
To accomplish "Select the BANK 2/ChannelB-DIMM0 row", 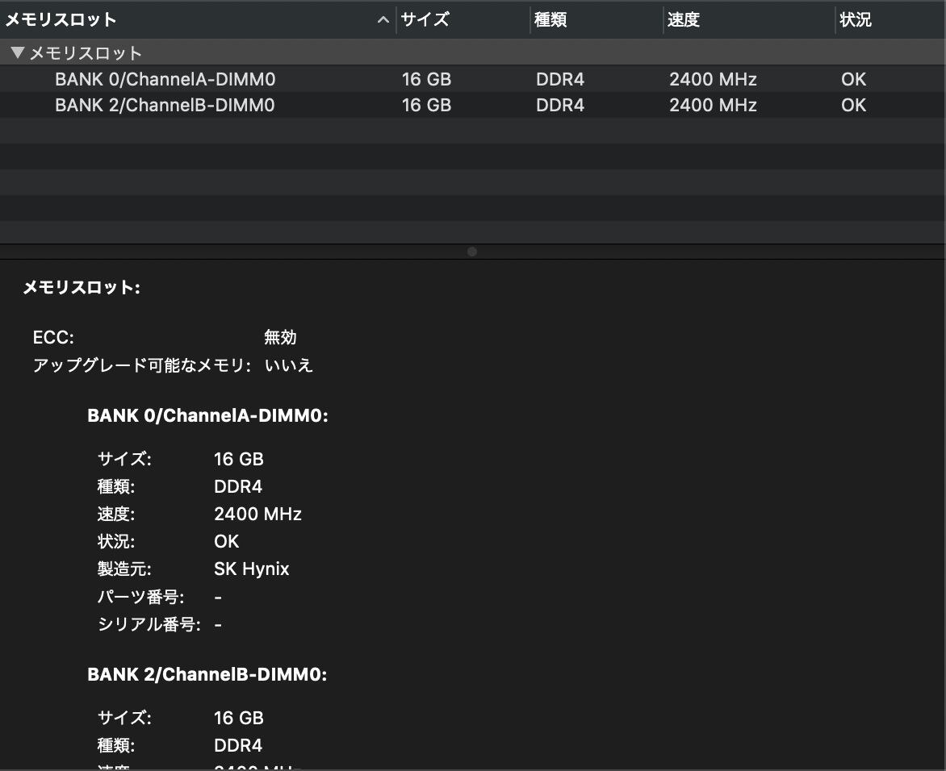I will tap(165, 105).
